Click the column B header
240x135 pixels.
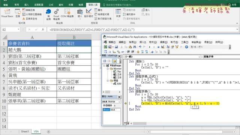[74, 37]
